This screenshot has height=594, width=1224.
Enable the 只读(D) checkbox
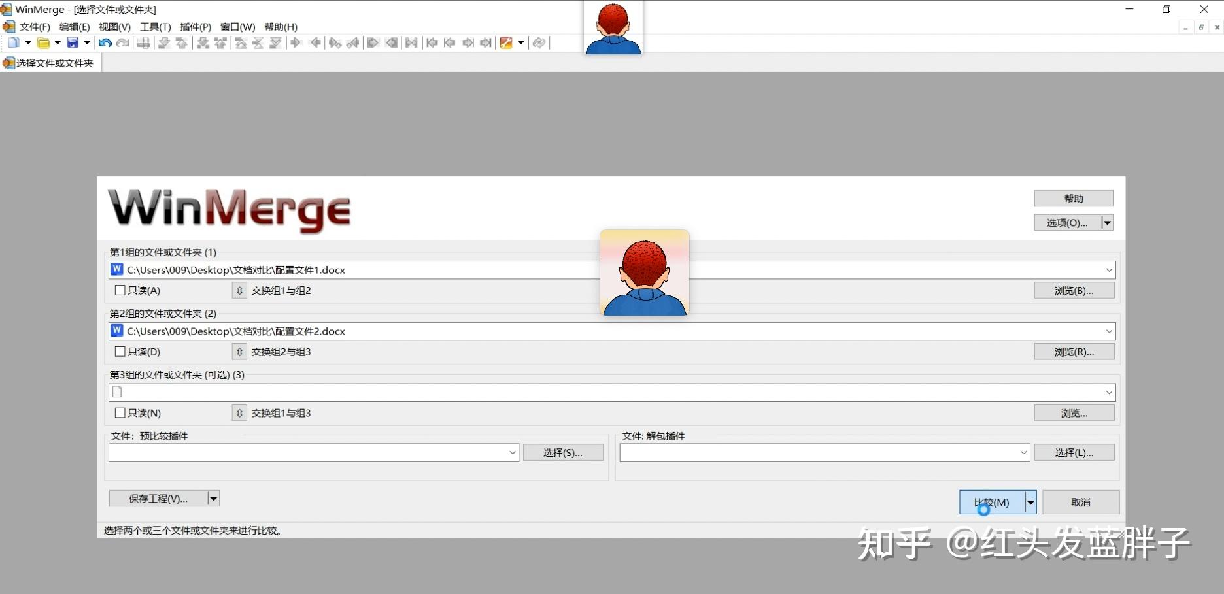(120, 352)
